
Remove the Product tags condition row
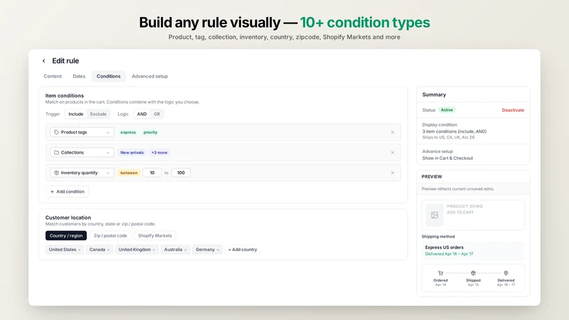393,132
